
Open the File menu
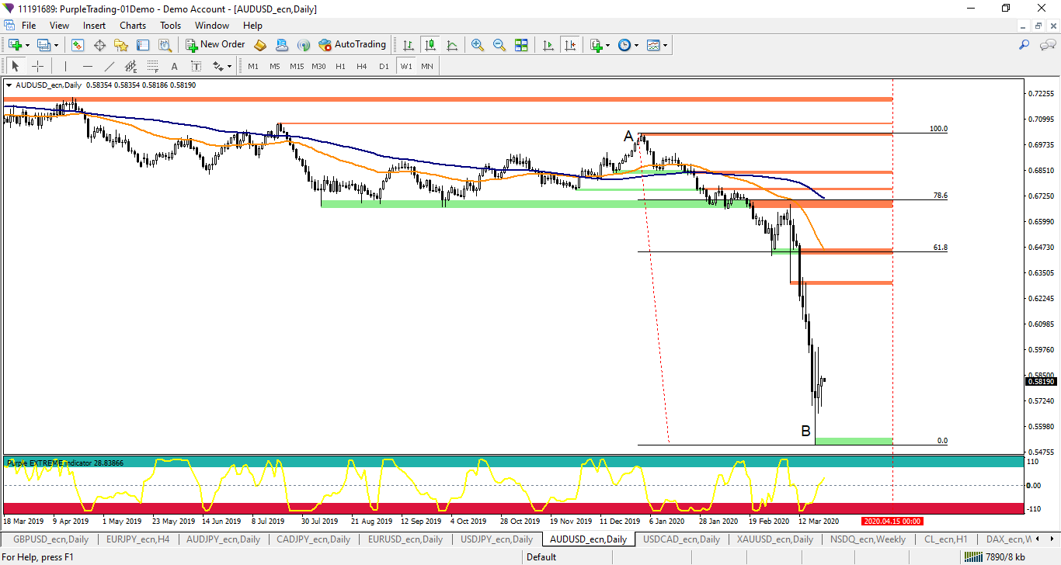(29, 26)
